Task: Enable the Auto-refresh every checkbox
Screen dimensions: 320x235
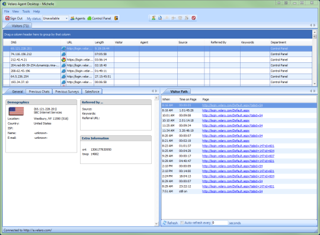Action: pyautogui.click(x=182, y=223)
